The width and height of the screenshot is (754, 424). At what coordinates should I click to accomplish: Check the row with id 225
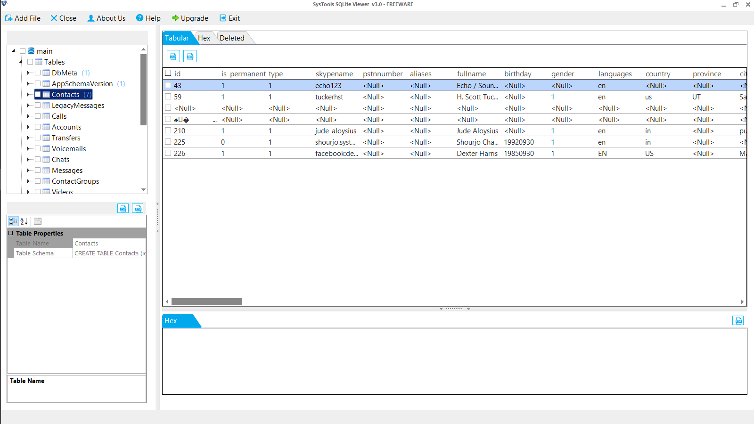168,142
